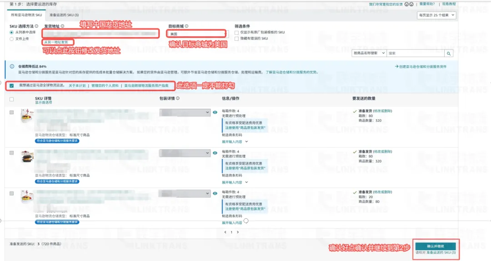
Task: Click the sad face feedback icon
Action: point(411,5)
